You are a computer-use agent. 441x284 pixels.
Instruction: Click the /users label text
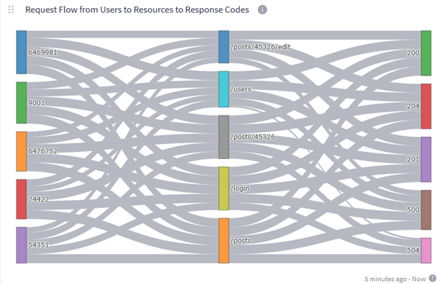tap(241, 89)
